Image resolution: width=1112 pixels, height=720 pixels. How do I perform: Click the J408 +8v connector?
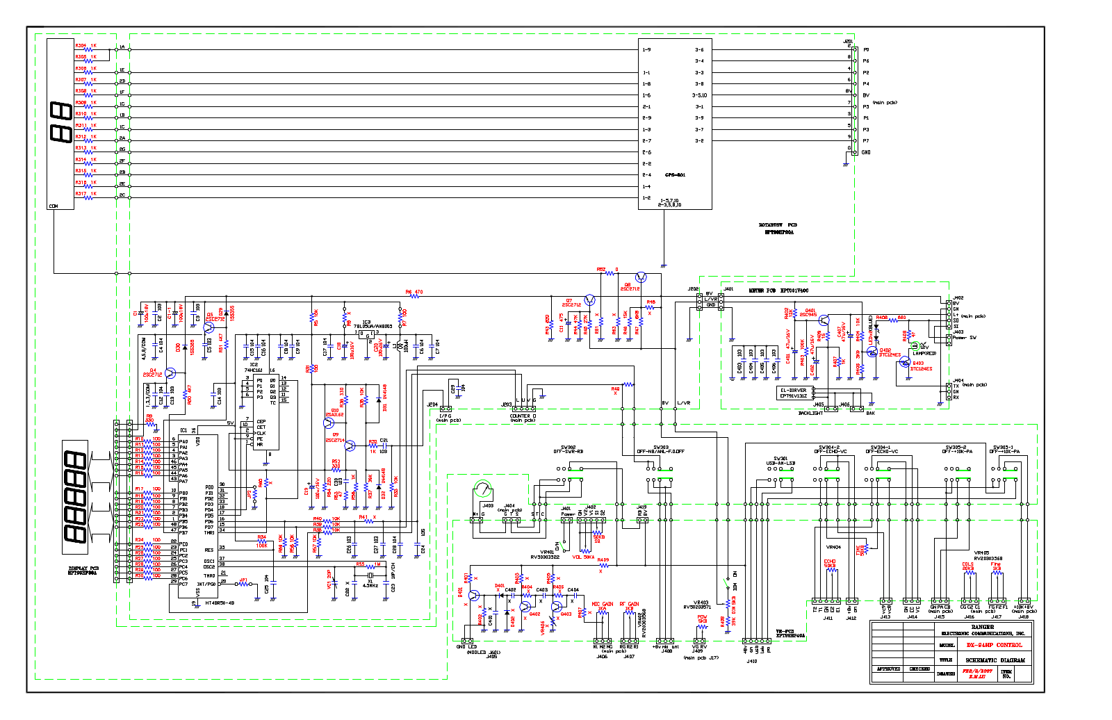tap(664, 641)
